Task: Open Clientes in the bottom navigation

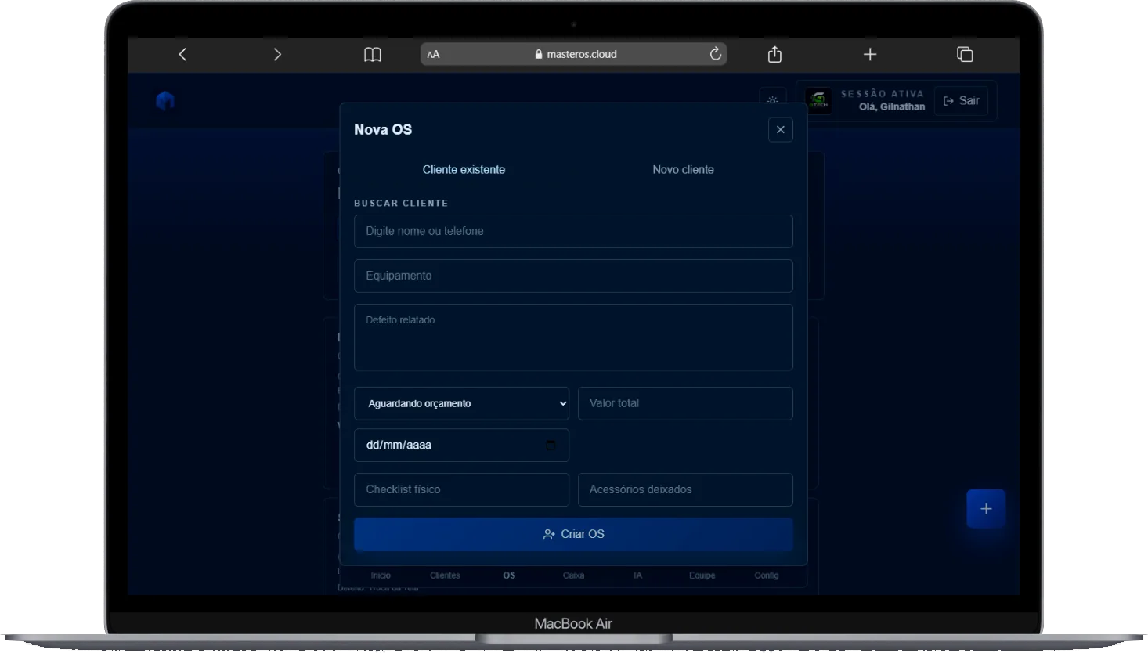Action: point(445,575)
